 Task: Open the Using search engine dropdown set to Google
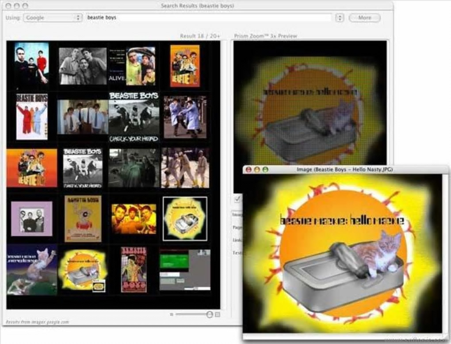pyautogui.click(x=53, y=18)
